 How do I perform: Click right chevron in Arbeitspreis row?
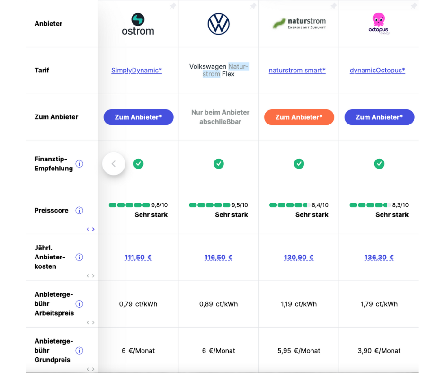[93, 322]
